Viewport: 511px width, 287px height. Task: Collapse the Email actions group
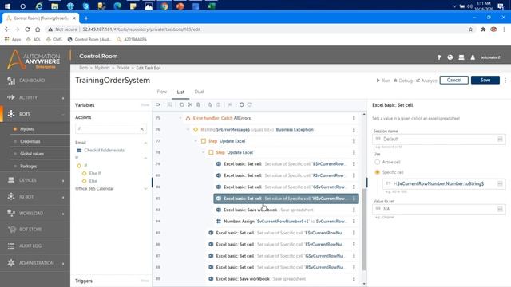click(145, 143)
